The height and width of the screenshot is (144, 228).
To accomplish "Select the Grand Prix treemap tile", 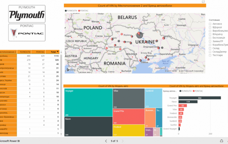I will click(x=129, y=117).
